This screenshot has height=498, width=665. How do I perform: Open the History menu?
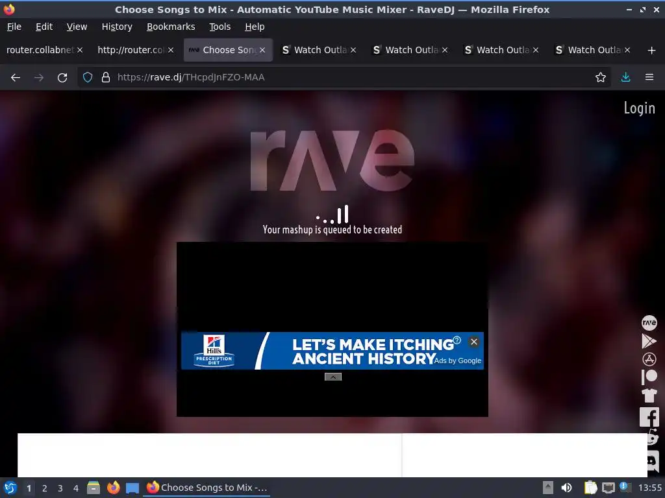point(117,27)
